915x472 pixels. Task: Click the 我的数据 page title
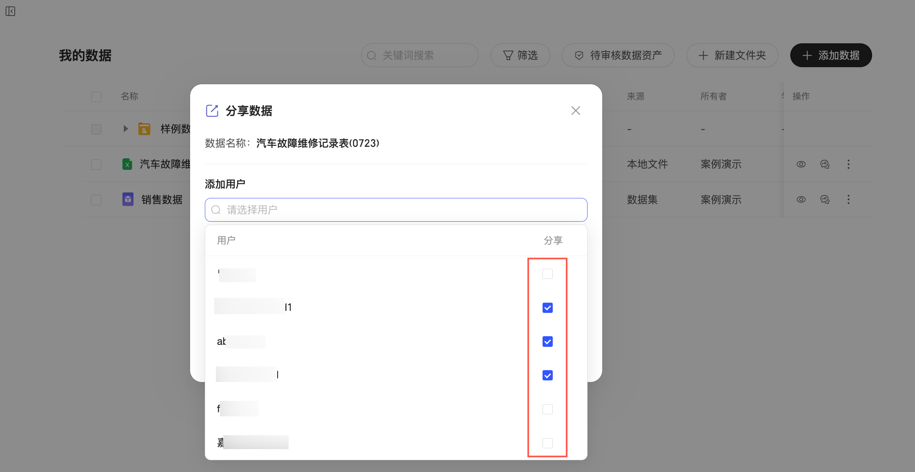pyautogui.click(x=85, y=55)
